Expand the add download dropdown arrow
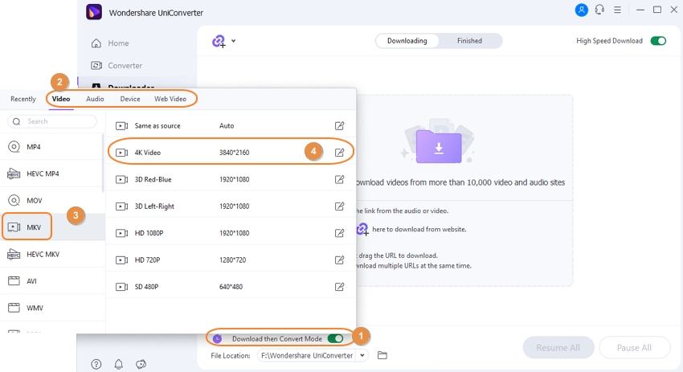Screen dimensions: 683x372 point(234,41)
